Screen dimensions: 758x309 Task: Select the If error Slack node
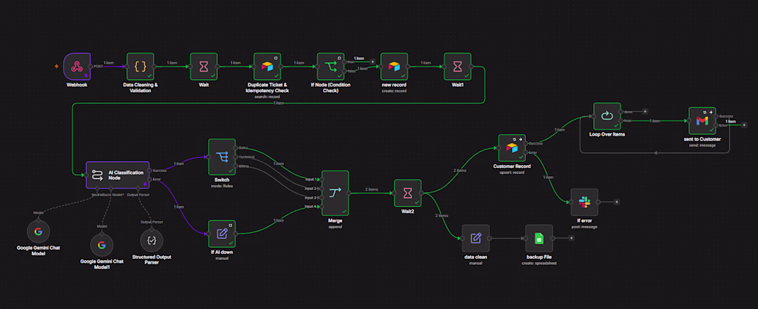(x=584, y=202)
